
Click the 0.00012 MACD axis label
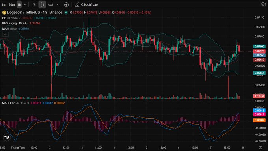pos(259,110)
